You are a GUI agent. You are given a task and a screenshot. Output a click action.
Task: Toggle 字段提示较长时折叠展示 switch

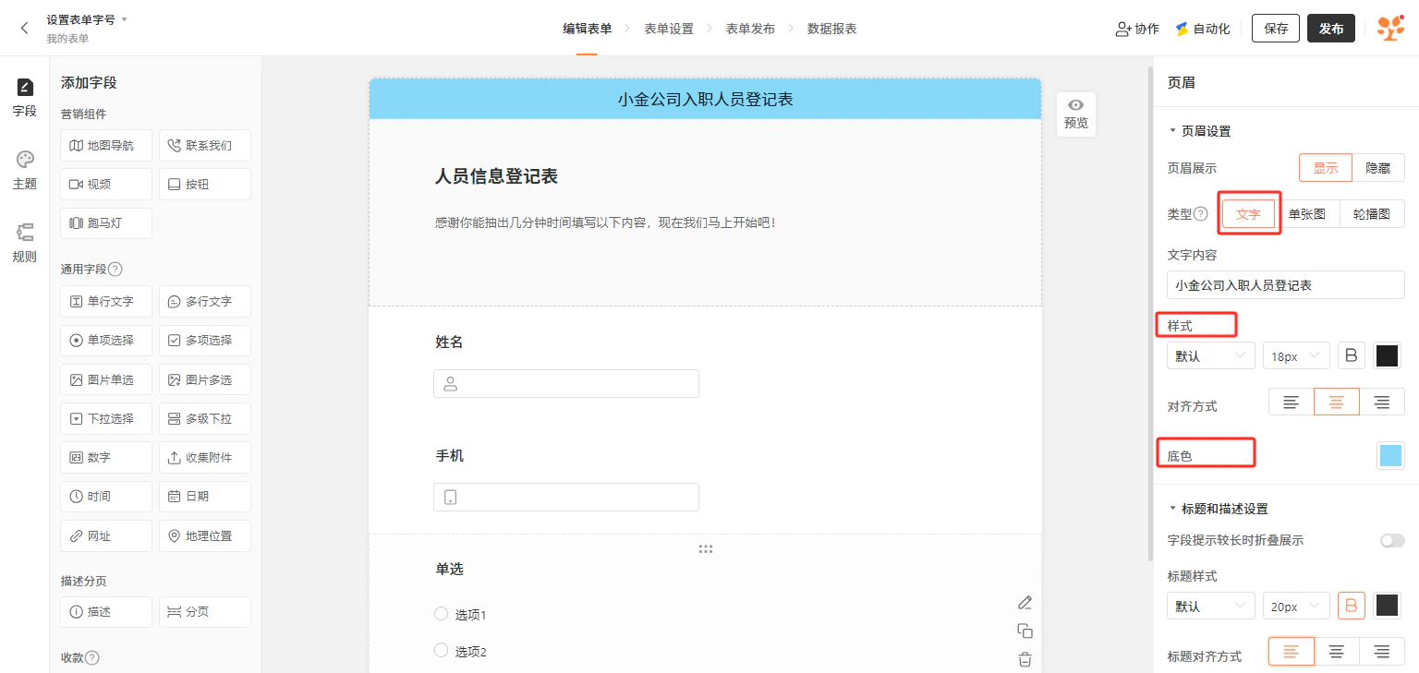coord(1392,540)
